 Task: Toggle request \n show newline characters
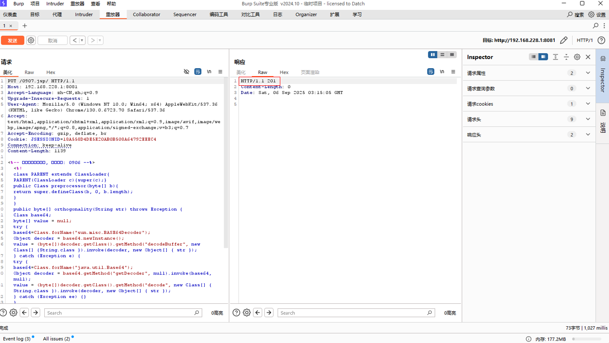click(x=209, y=72)
